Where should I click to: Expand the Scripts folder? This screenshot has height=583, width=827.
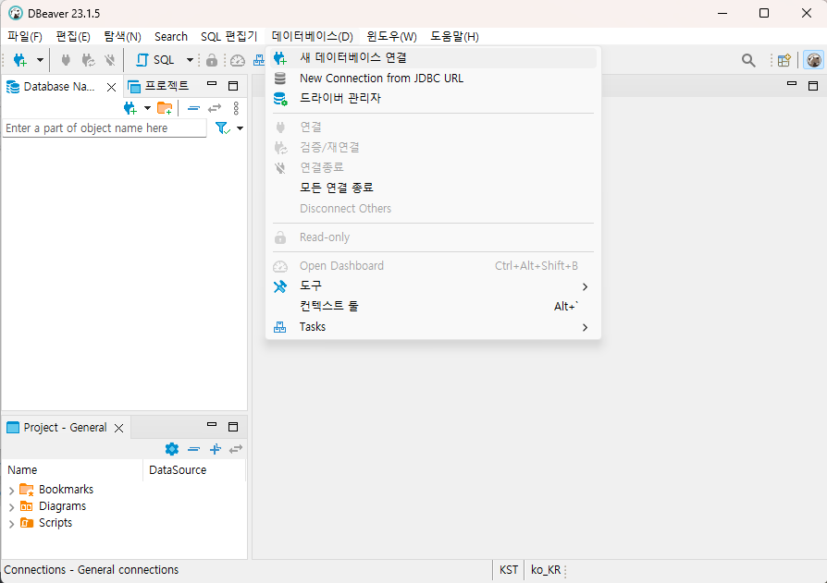point(12,524)
